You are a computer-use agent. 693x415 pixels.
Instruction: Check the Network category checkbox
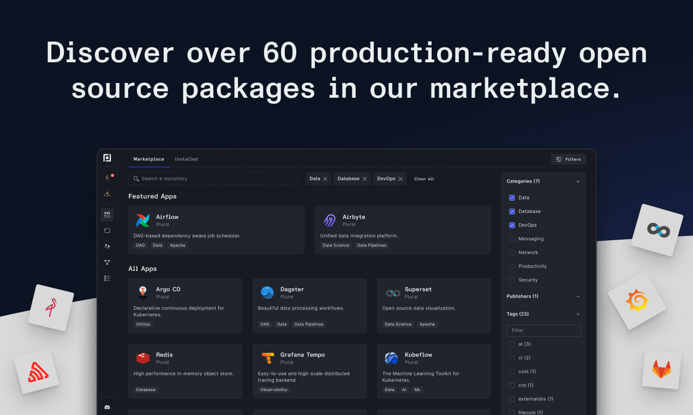click(512, 252)
